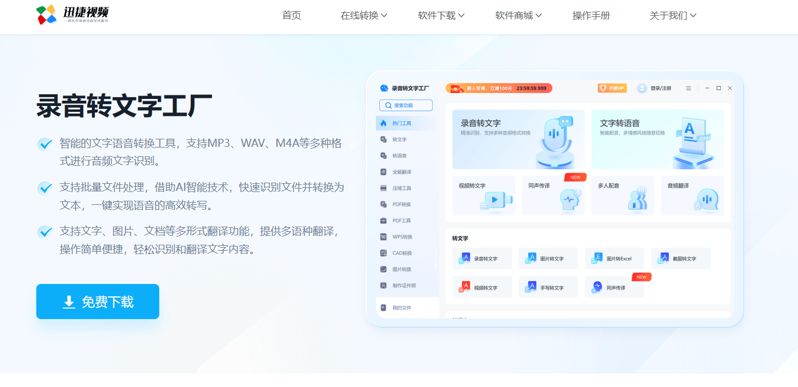Expand the 关于我们 menu
Screen dimensions: 798x387
pyautogui.click(x=672, y=15)
